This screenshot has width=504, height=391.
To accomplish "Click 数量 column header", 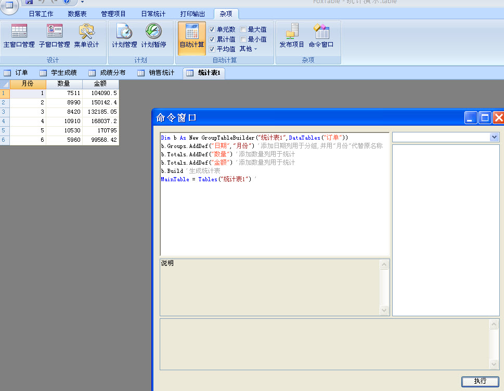I will [x=64, y=84].
